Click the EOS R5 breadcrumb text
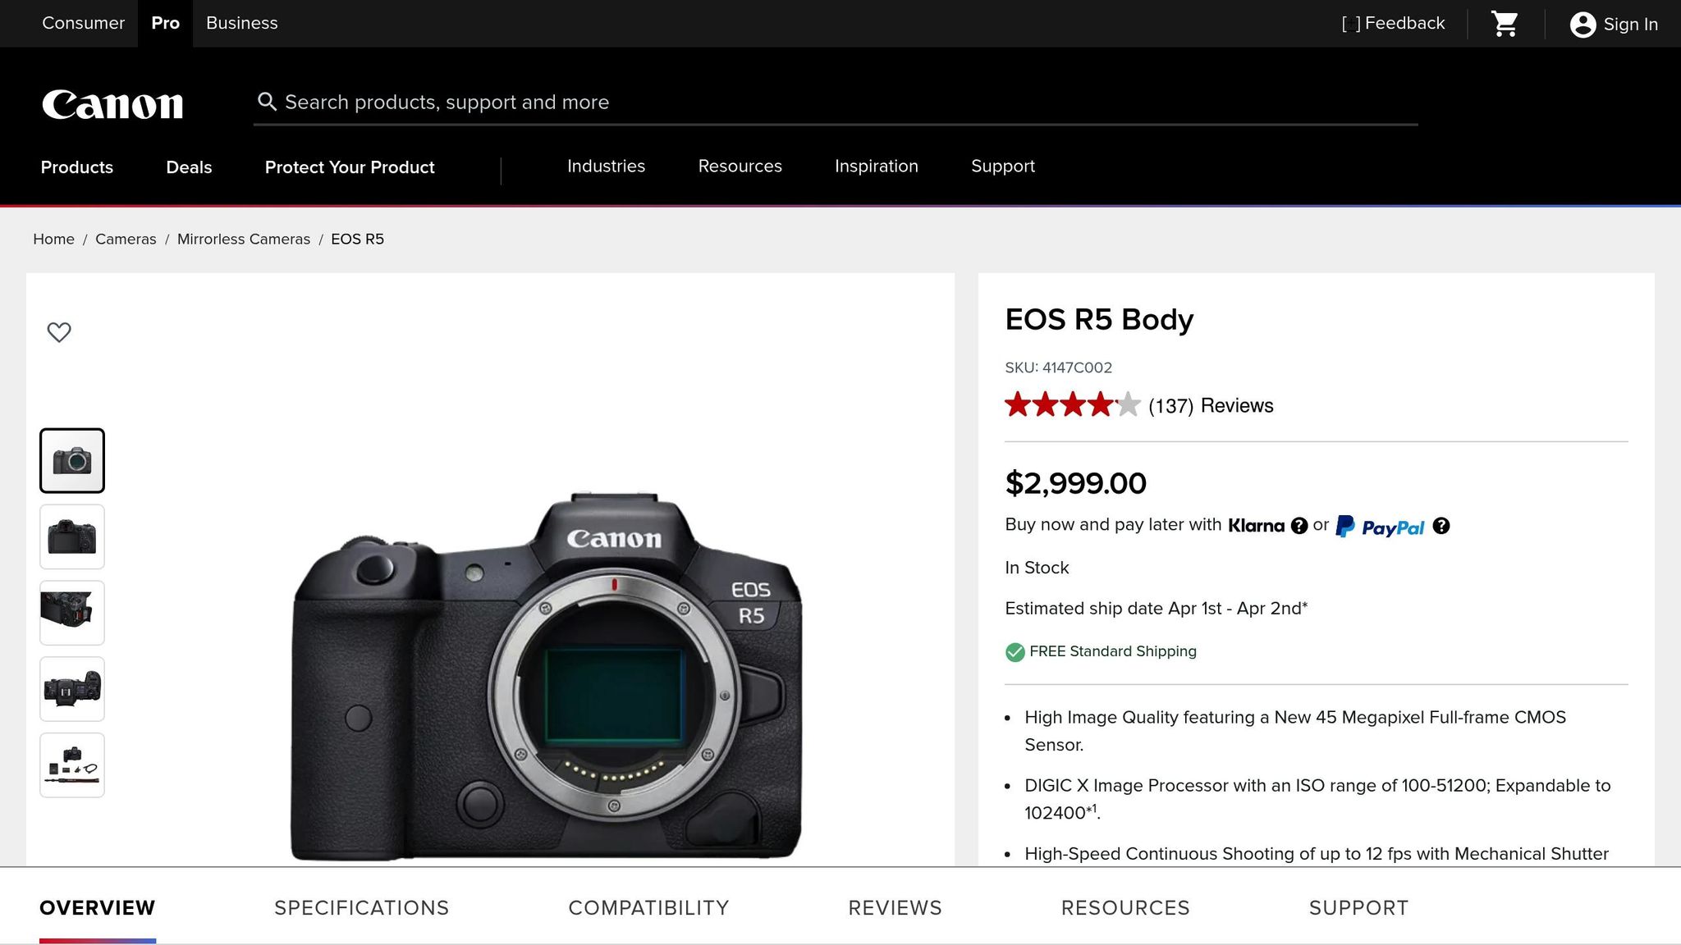 pyautogui.click(x=357, y=240)
